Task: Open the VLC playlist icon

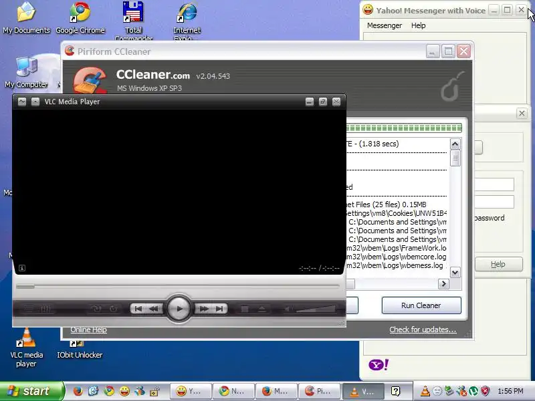Action: coord(29,309)
